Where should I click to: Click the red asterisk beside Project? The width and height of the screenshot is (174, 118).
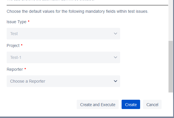22,46
